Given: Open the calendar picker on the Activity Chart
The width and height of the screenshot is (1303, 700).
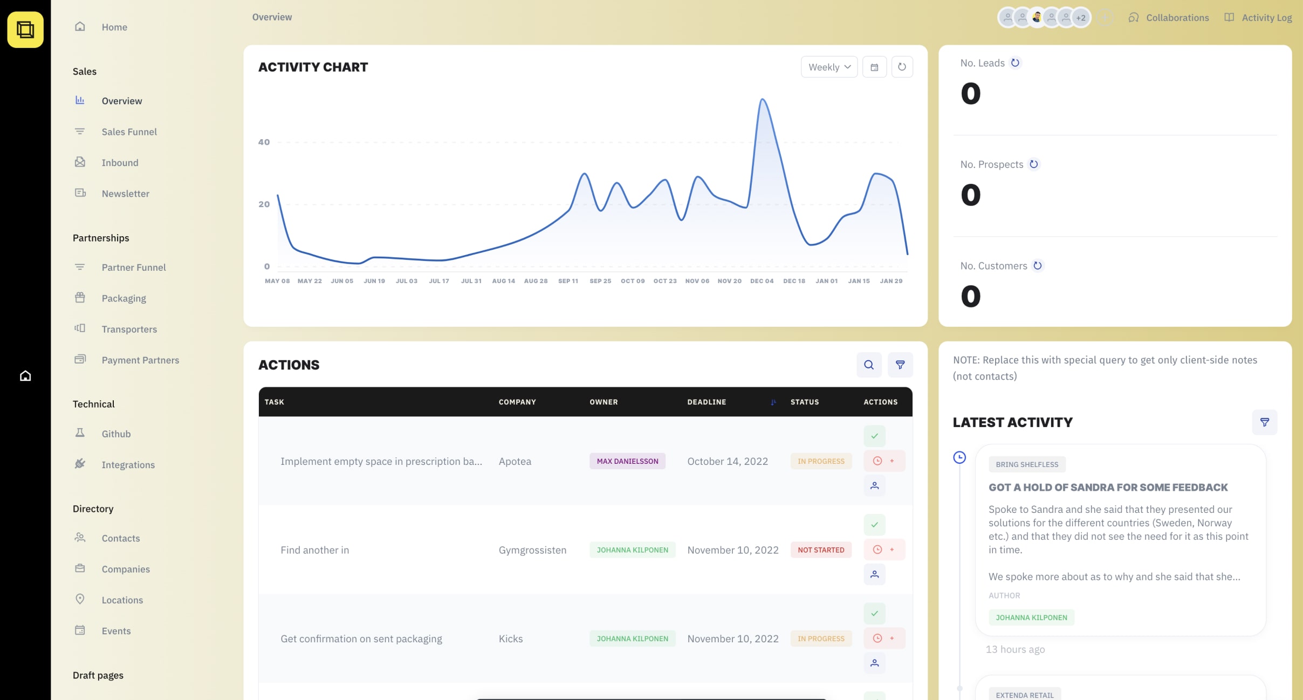Looking at the screenshot, I should [875, 66].
